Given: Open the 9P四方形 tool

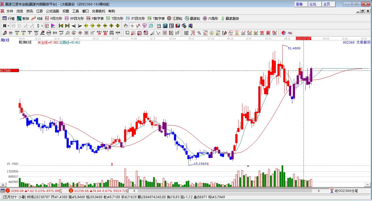Looking at the screenshot, I should [x=75, y=18].
